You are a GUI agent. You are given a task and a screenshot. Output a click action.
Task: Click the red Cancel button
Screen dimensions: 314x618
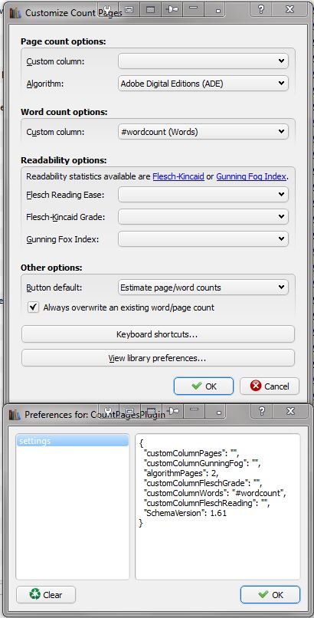click(270, 386)
